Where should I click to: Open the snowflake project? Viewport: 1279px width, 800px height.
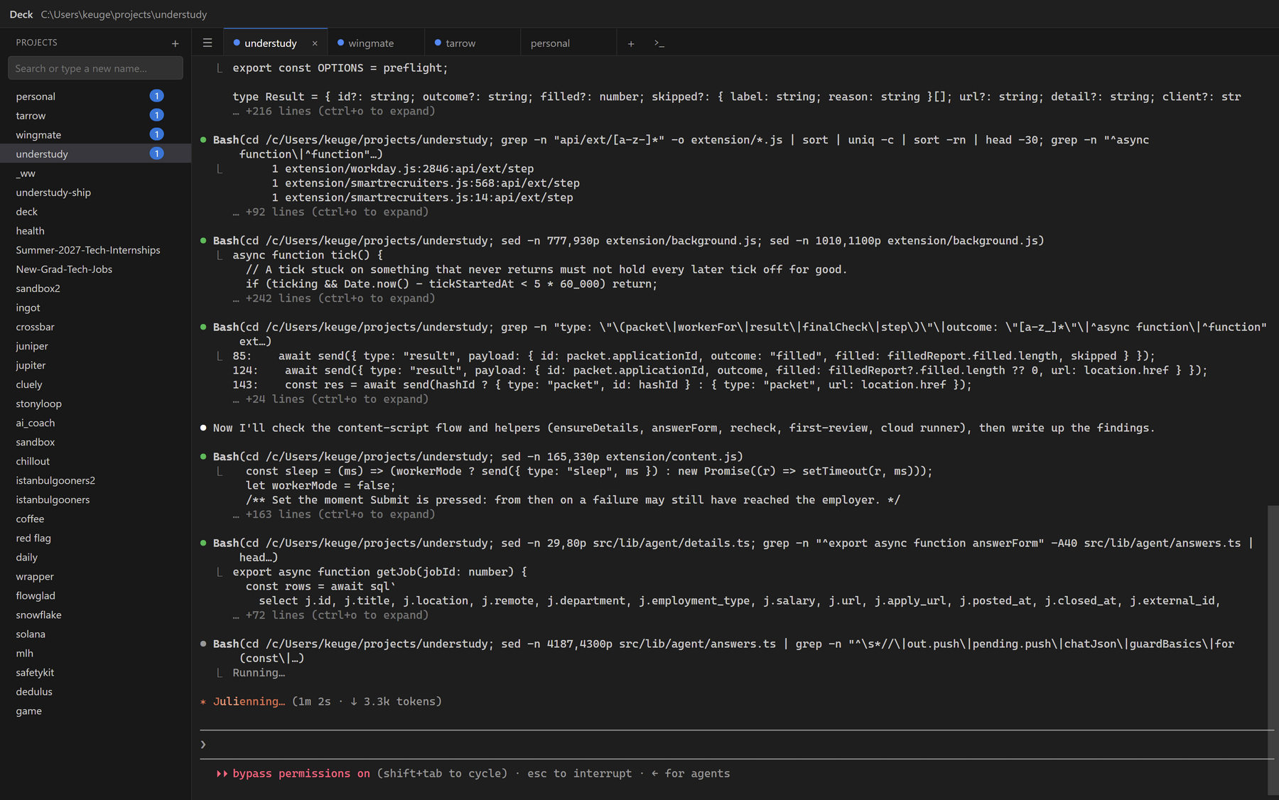point(95,614)
